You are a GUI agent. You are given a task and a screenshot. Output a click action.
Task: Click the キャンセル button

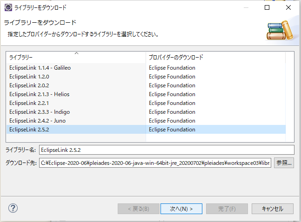click(273, 209)
